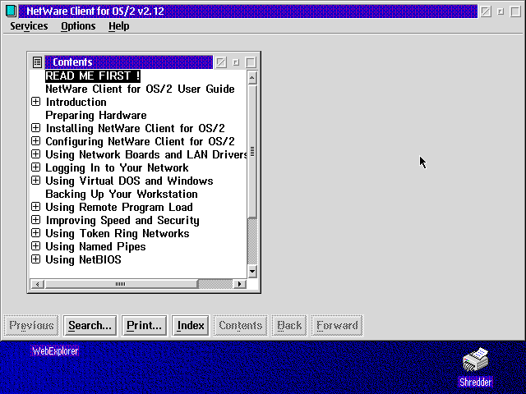Click the vertical scrollbar thumb in Contents
This screenshot has height=394, width=526.
click(x=252, y=151)
